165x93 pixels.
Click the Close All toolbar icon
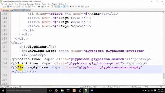(x=16, y=7)
